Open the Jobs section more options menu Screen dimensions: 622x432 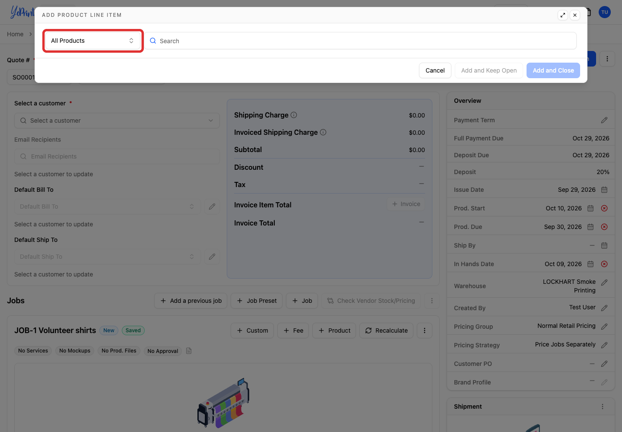point(432,301)
